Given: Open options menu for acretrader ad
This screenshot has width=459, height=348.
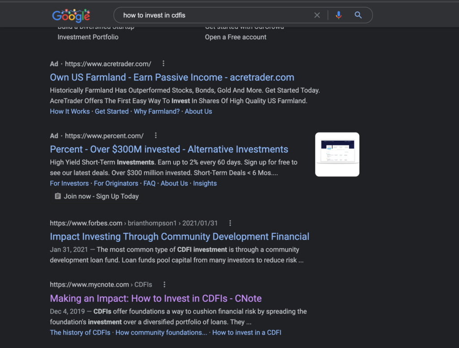Looking at the screenshot, I should point(163,64).
